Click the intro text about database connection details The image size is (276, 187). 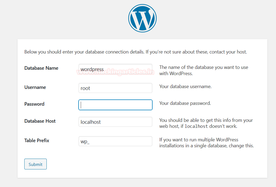136,52
